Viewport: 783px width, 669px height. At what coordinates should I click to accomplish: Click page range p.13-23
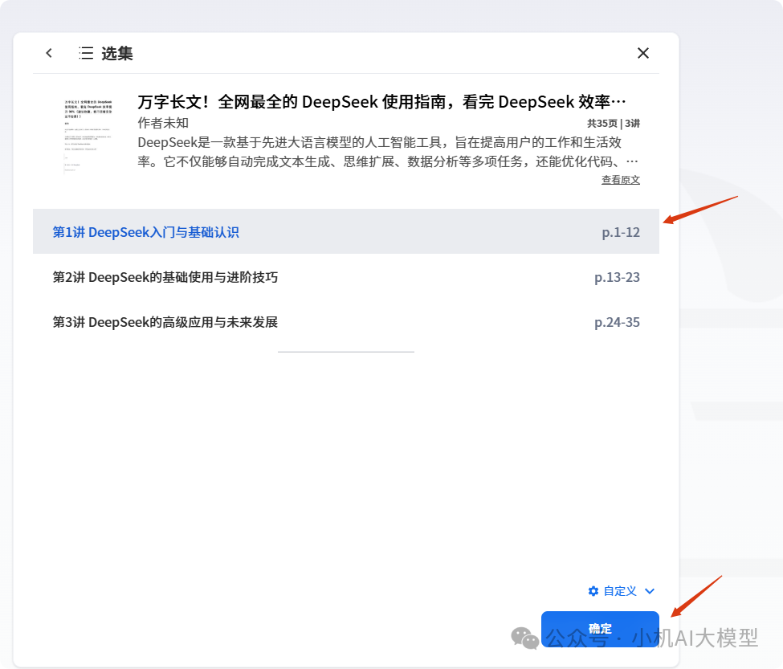[x=617, y=277]
